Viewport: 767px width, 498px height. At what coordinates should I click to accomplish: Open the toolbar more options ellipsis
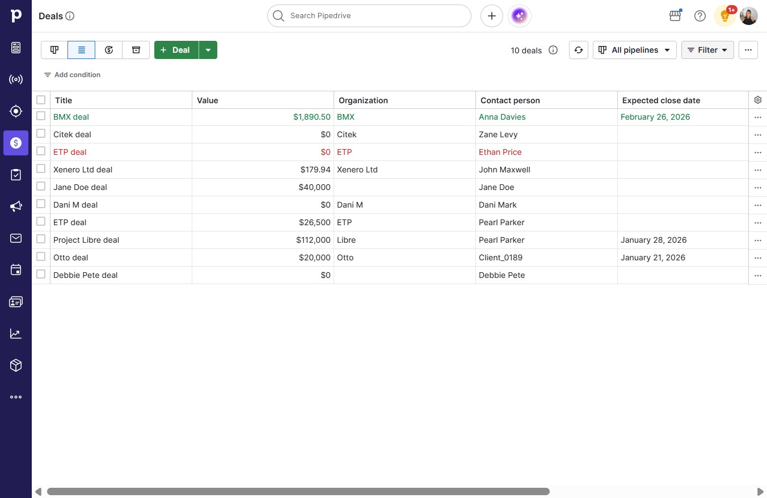click(x=748, y=50)
